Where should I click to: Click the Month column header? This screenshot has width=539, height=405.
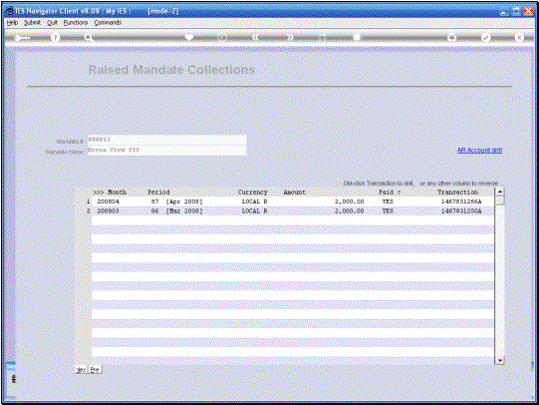pyautogui.click(x=117, y=192)
